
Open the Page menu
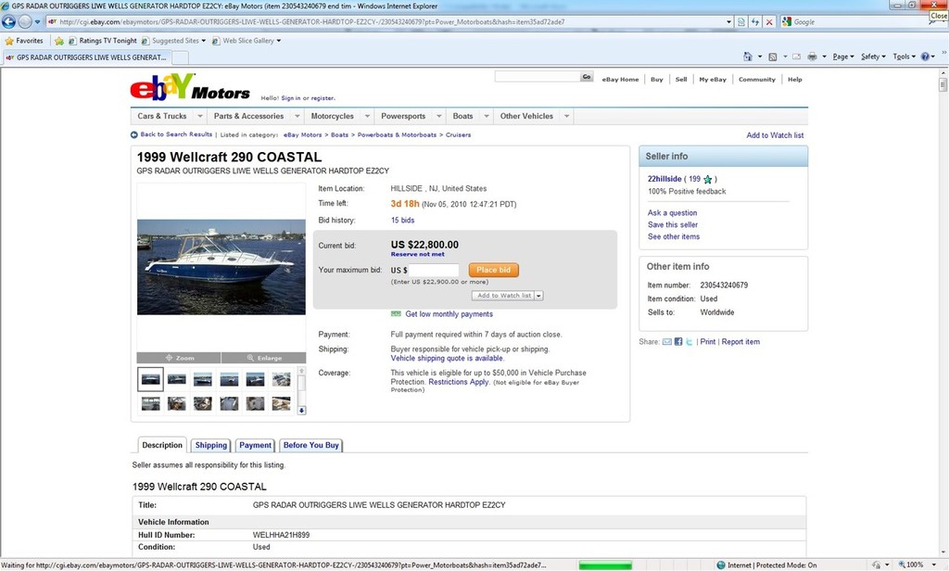coord(843,57)
